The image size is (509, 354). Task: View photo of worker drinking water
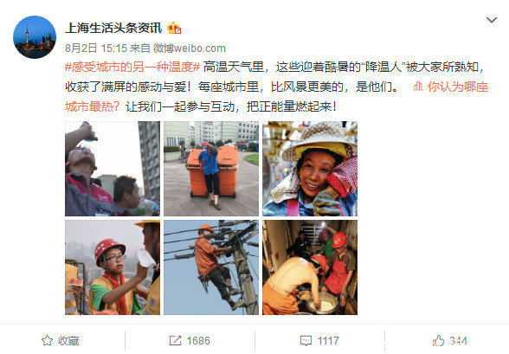pyautogui.click(x=113, y=169)
